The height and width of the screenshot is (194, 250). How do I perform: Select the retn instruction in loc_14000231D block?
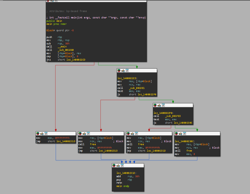119,183
